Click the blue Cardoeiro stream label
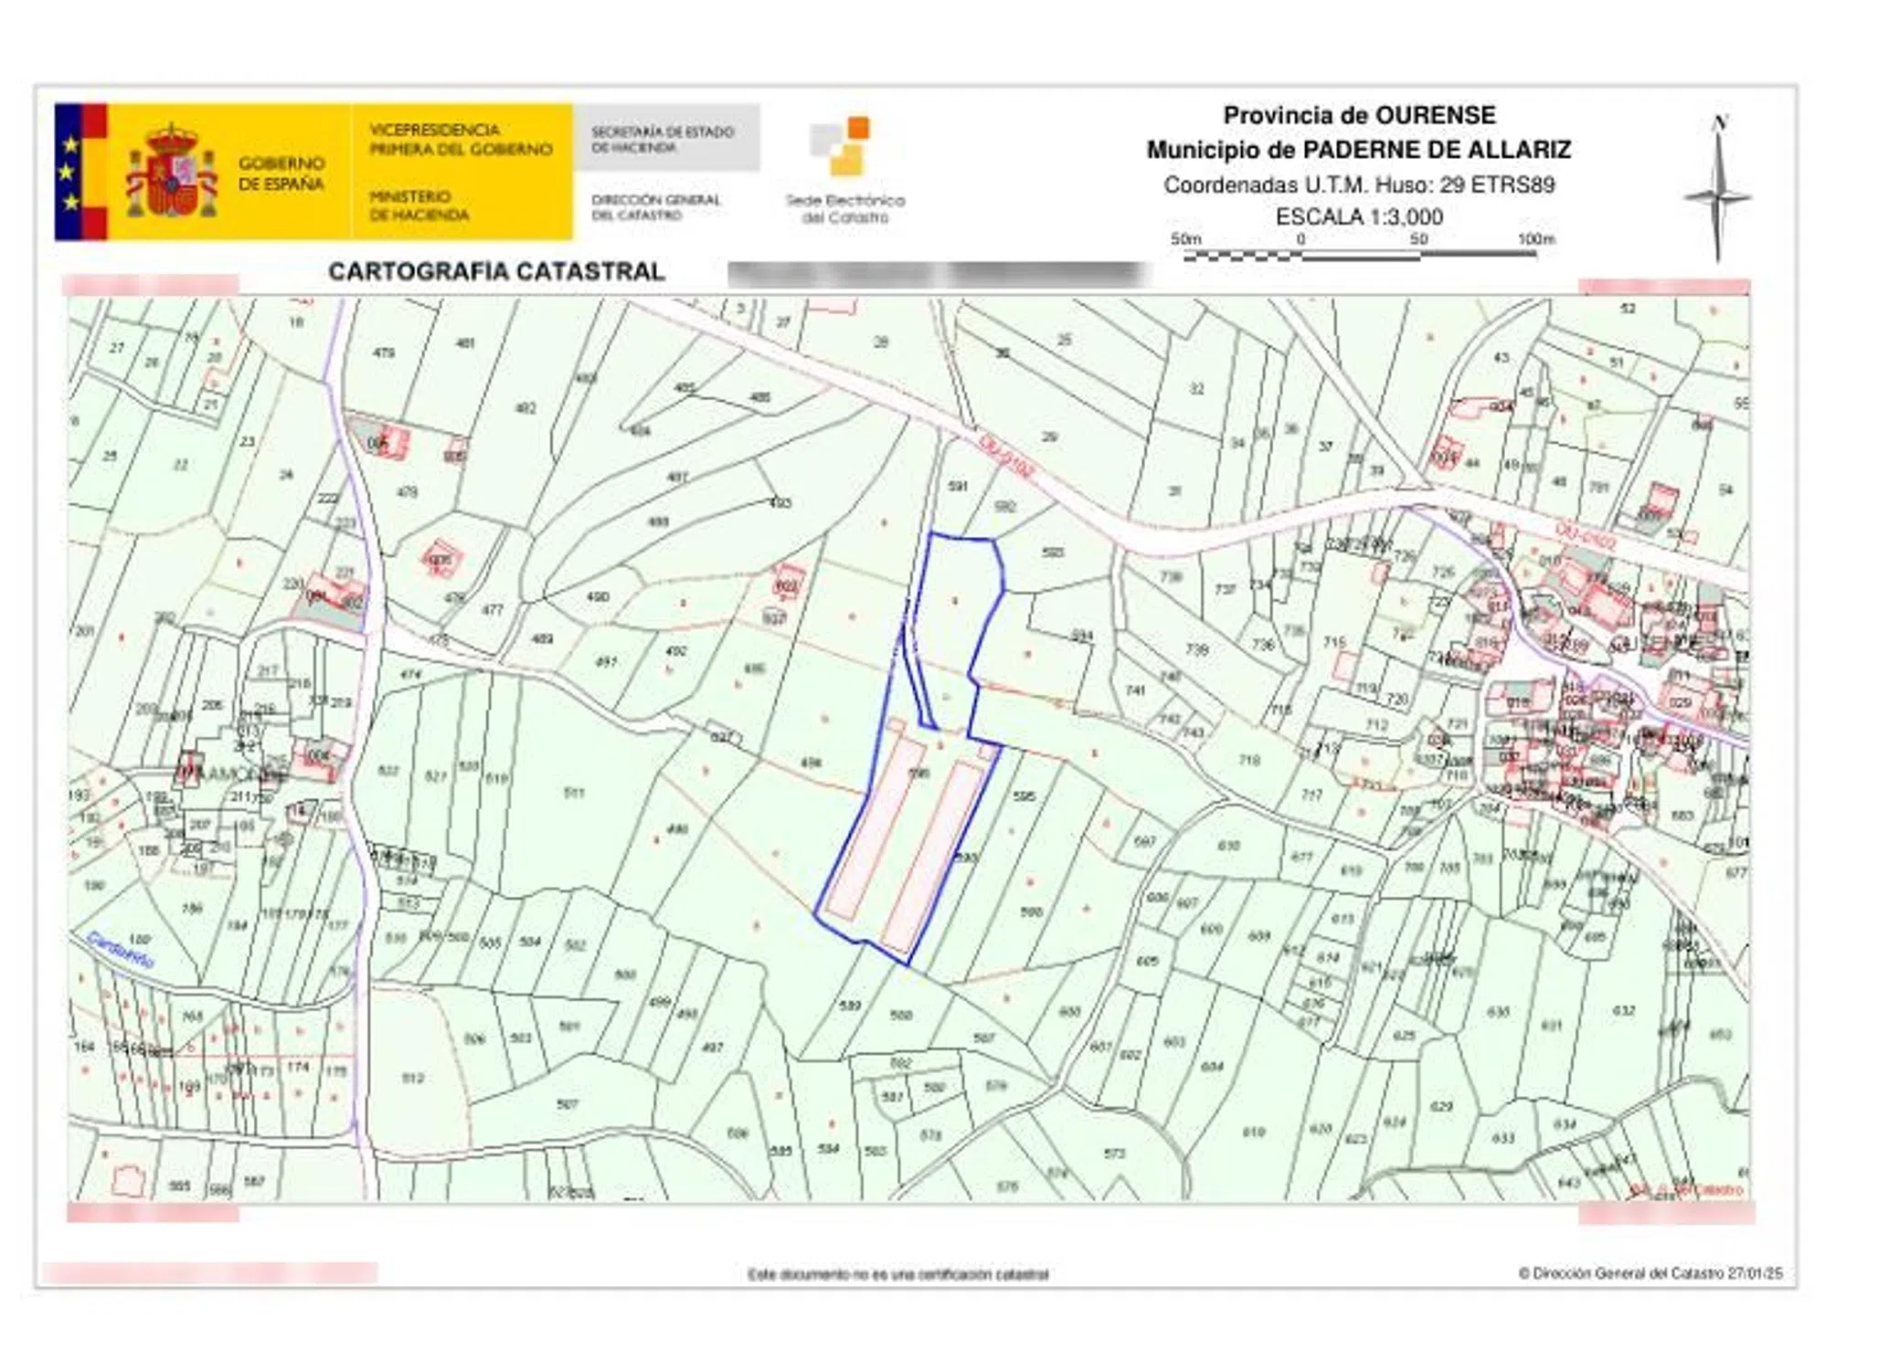The image size is (1889, 1370). 119,950
